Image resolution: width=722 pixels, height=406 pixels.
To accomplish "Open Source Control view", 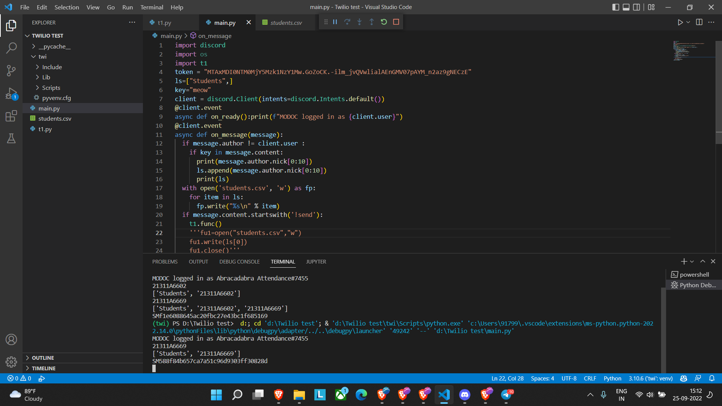I will click(x=11, y=71).
